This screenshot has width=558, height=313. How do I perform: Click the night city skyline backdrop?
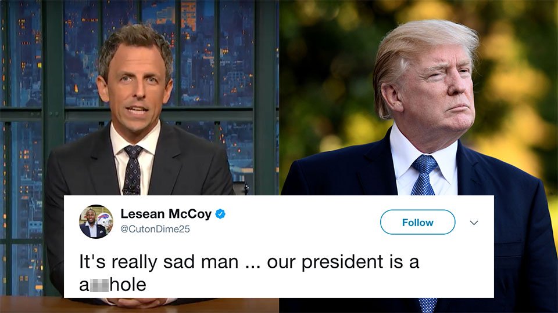point(213,53)
